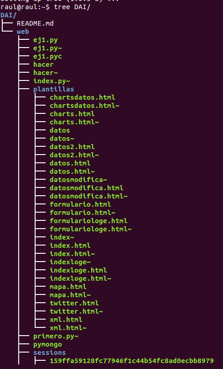Viewport: 223px width, 369px height.
Task: Click the ej1.py file name
Action: 46,40
